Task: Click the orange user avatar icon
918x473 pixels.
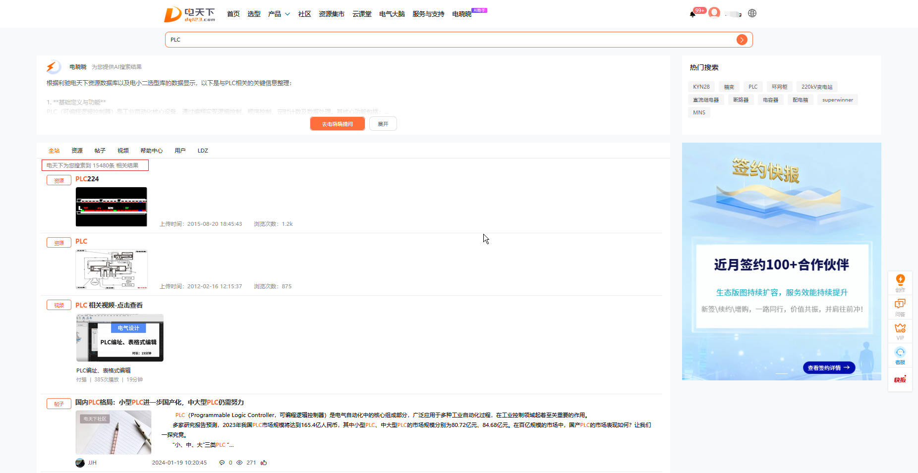Action: [714, 13]
